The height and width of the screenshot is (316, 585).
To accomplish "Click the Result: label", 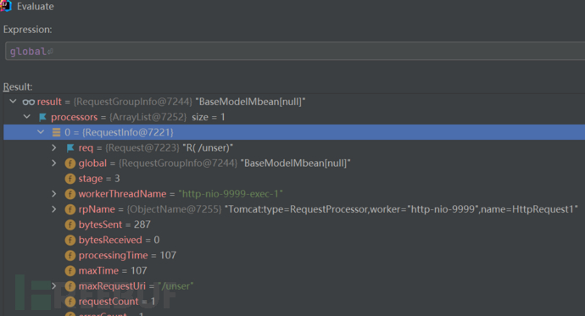I will 18,86.
